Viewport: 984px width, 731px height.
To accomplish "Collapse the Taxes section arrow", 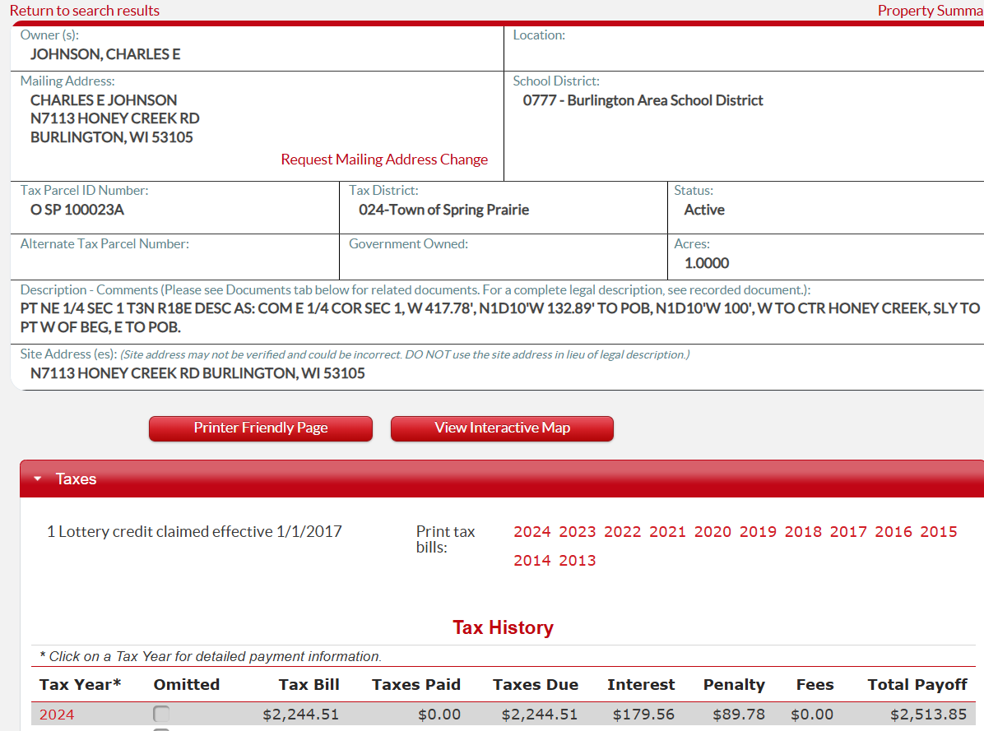I will 38,479.
